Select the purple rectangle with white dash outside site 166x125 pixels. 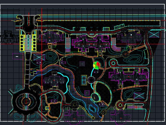(17, 57)
